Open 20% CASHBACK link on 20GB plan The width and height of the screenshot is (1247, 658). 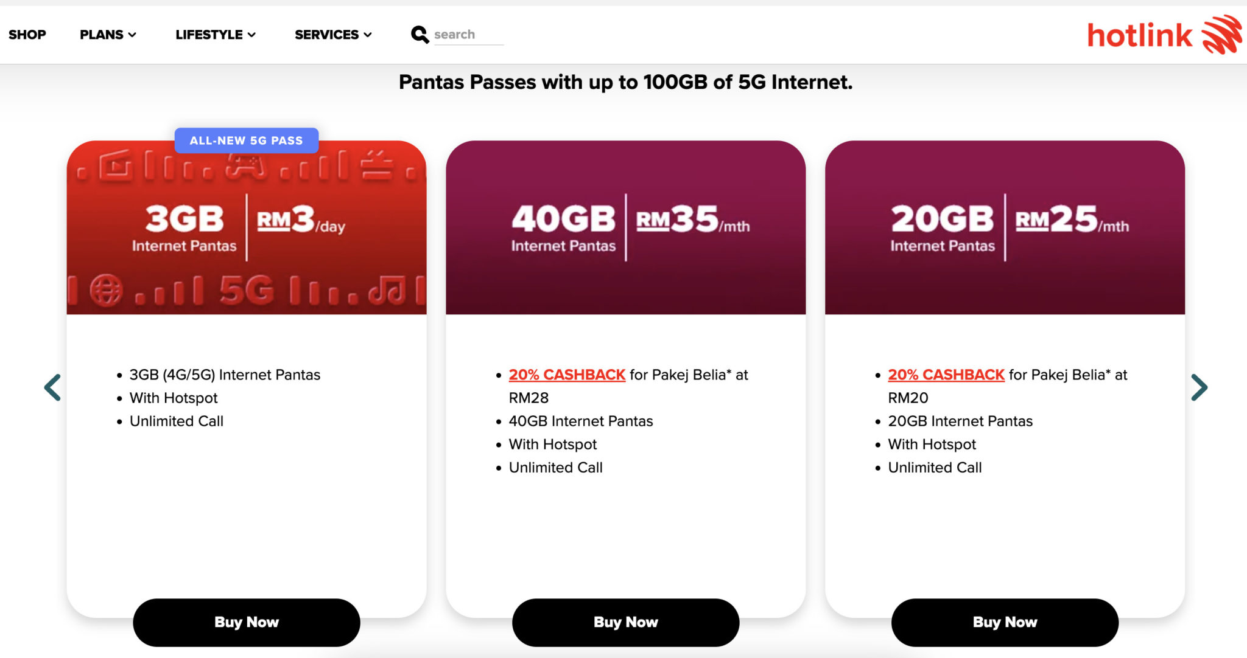pos(946,375)
